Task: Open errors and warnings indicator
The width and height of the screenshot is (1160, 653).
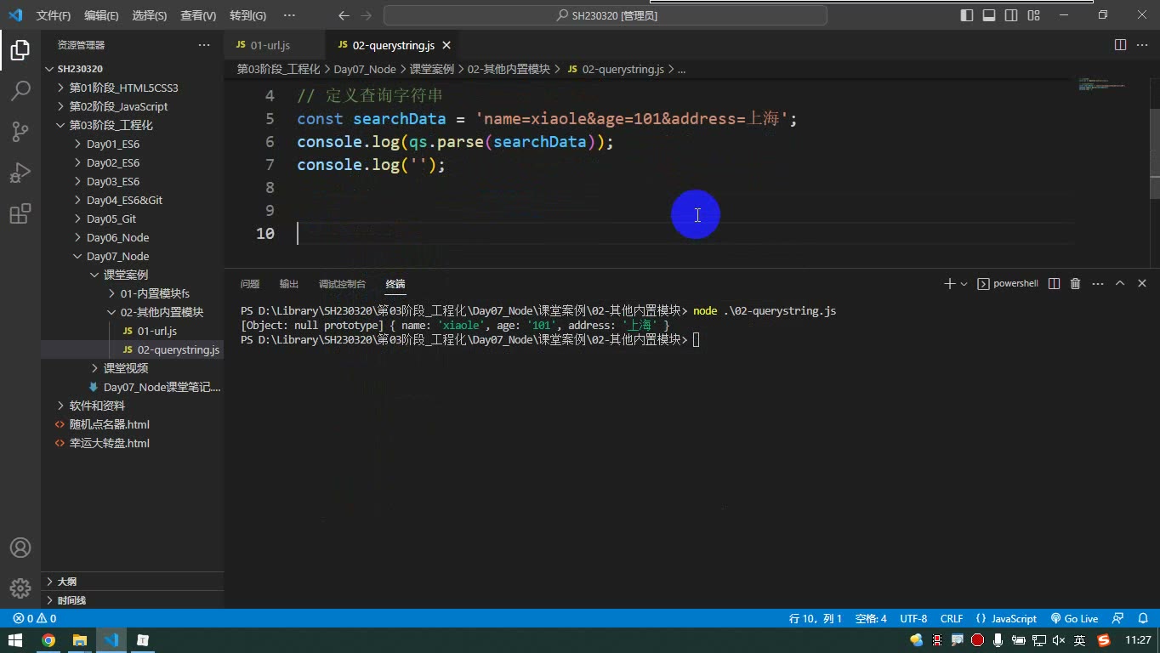Action: tap(35, 619)
